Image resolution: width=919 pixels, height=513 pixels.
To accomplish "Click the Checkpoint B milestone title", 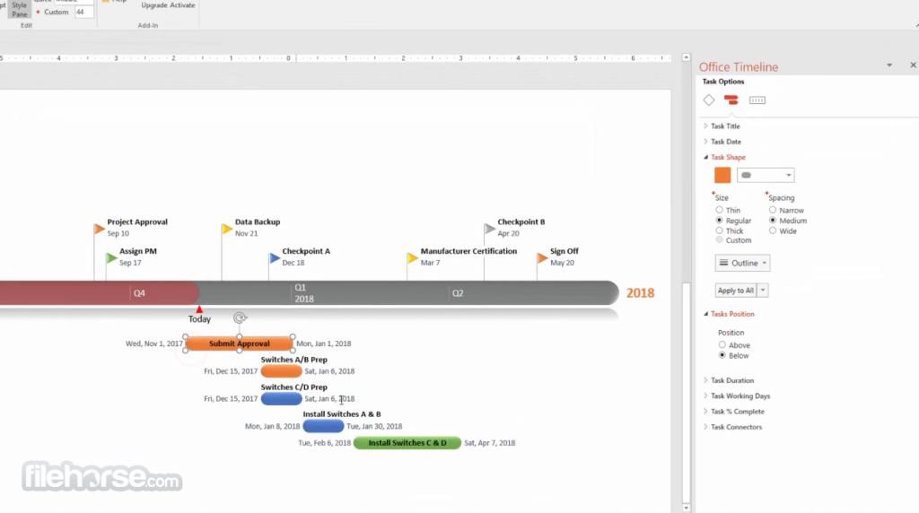I will pyautogui.click(x=521, y=222).
